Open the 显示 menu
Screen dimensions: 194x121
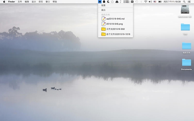click(x=34, y=2)
